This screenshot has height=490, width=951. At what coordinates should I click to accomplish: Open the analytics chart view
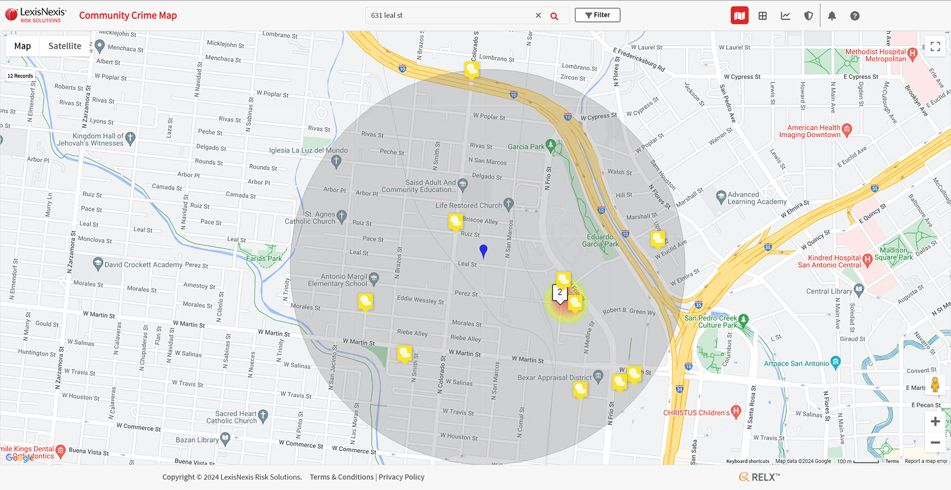786,16
